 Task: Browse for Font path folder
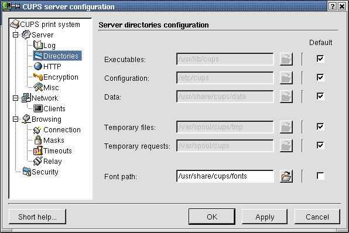(x=286, y=176)
